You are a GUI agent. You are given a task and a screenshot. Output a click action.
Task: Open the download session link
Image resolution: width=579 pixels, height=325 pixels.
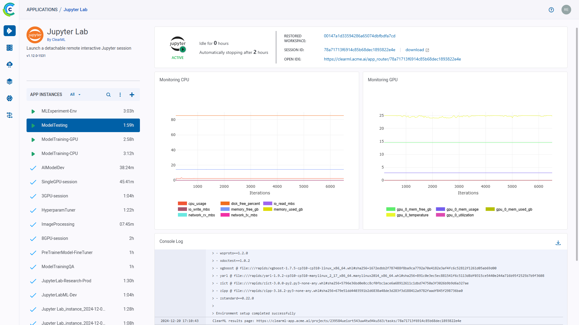[x=415, y=50]
